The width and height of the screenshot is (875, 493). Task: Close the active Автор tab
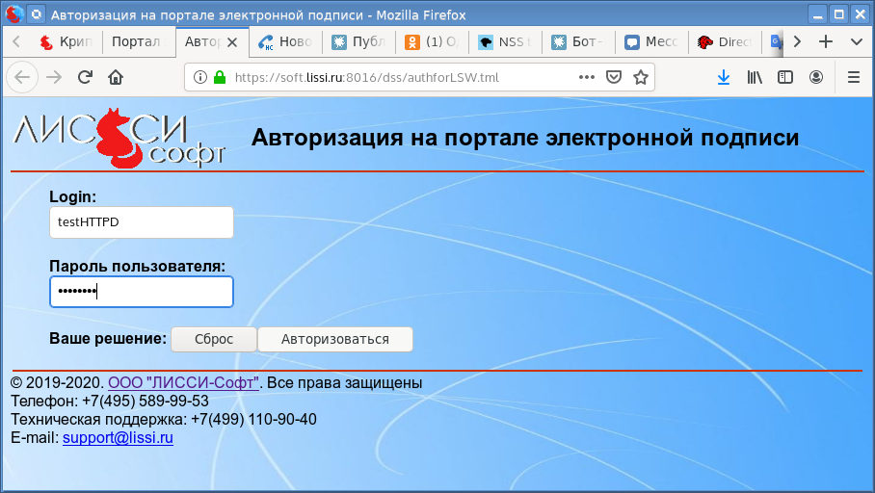(232, 42)
